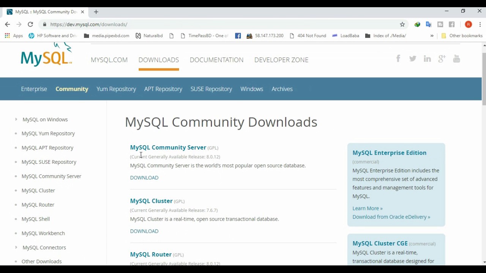
Task: Show hidden bookmarks with the double chevron
Action: point(432,36)
